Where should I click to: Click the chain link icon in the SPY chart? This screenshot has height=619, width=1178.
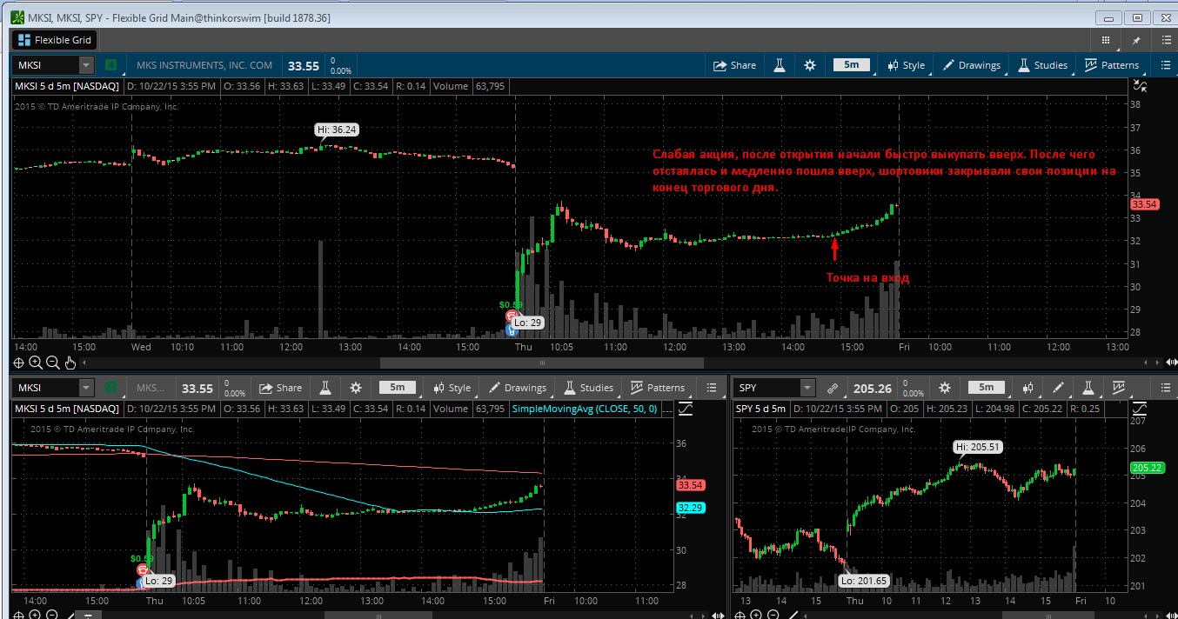pyautogui.click(x=832, y=388)
